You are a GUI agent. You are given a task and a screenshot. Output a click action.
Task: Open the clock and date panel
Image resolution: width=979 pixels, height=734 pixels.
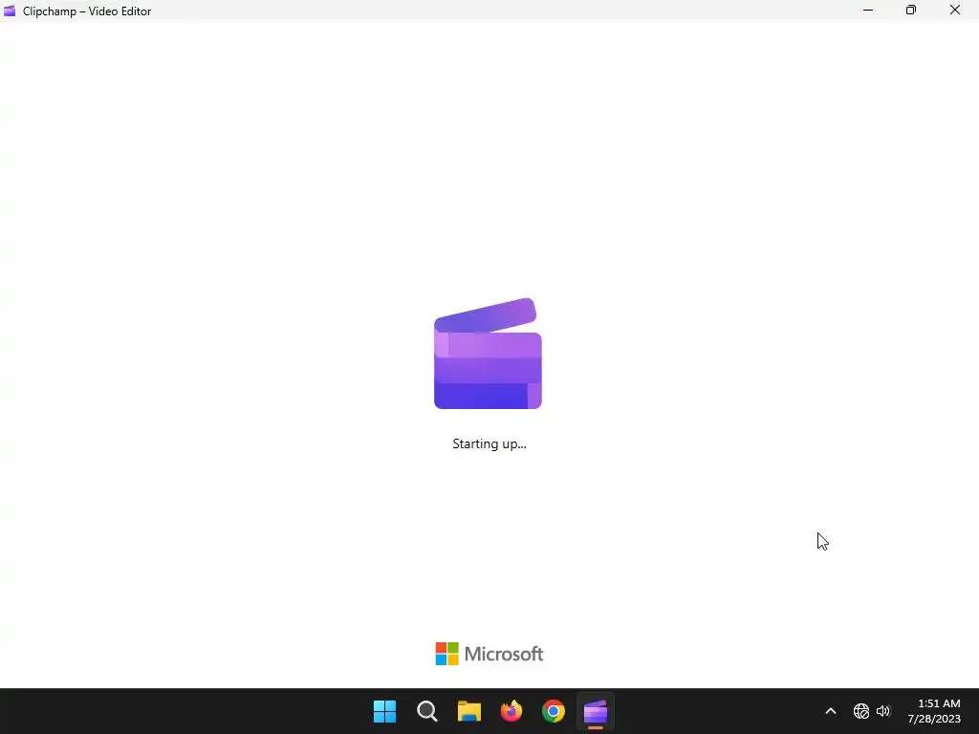point(934,711)
